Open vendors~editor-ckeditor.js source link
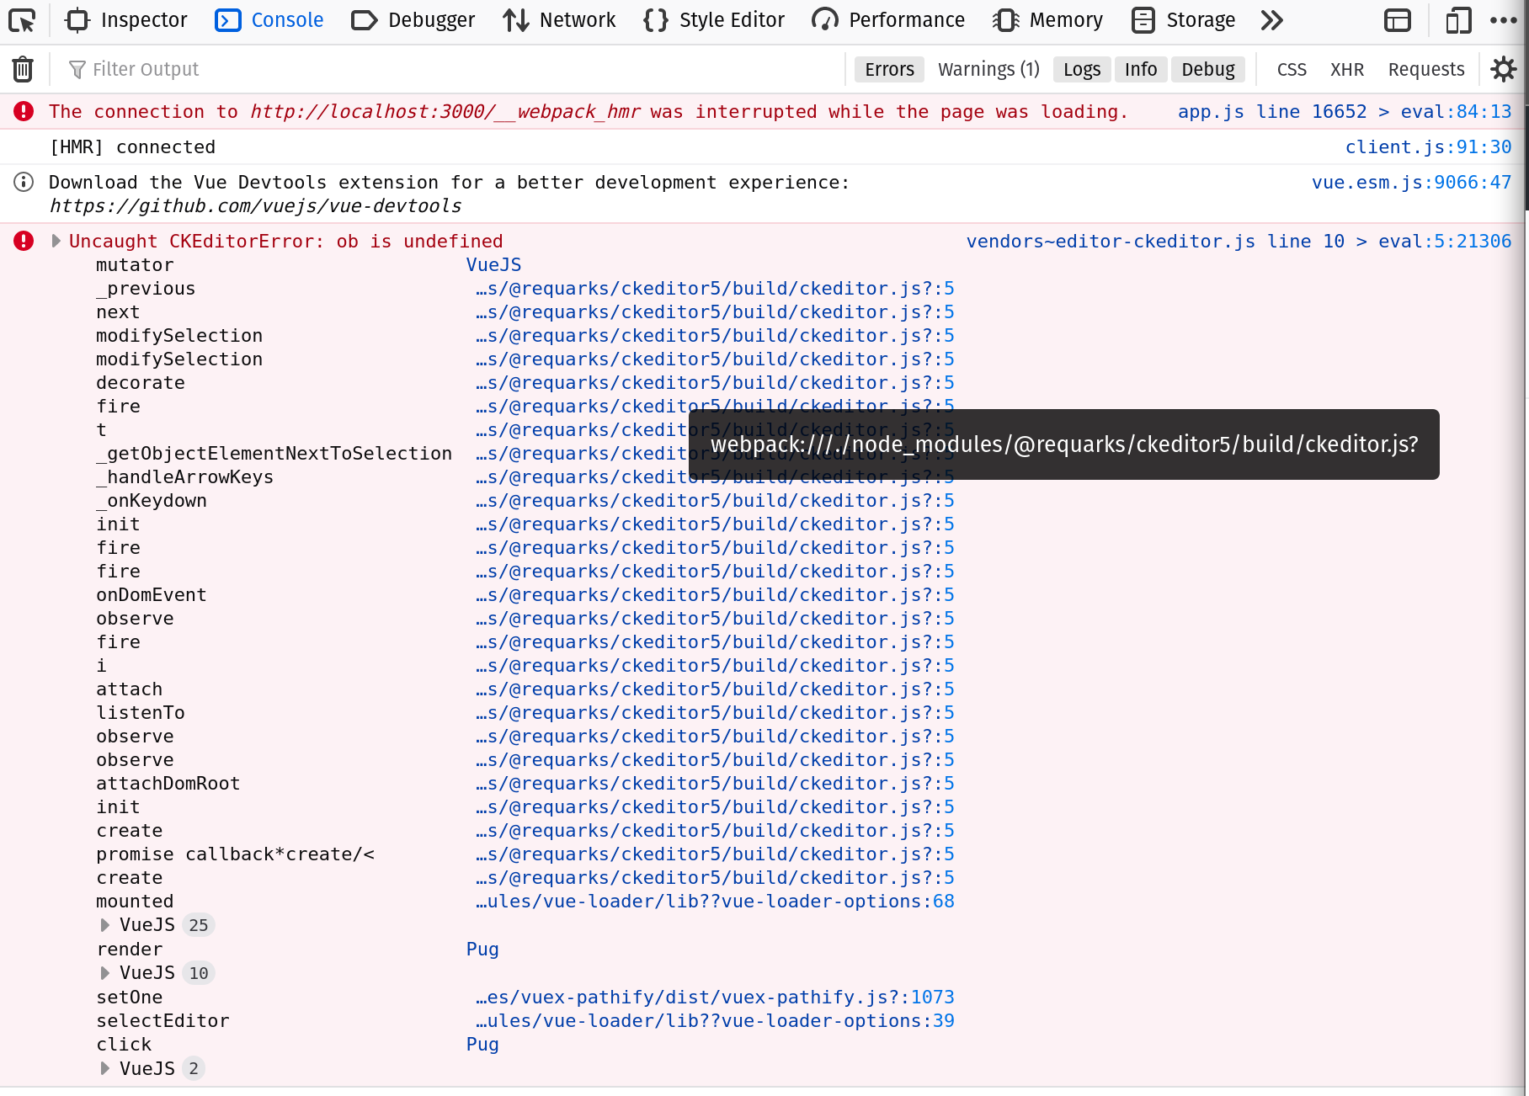Screen dimensions: 1529x1096 tap(1239, 241)
